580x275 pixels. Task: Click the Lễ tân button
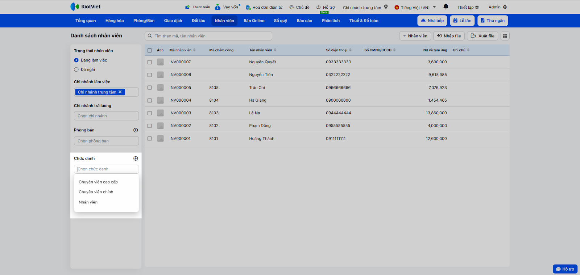point(462,21)
